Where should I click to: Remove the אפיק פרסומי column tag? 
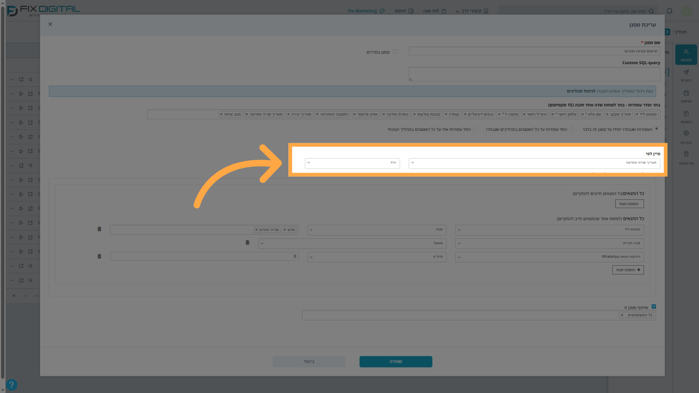[x=355, y=114]
